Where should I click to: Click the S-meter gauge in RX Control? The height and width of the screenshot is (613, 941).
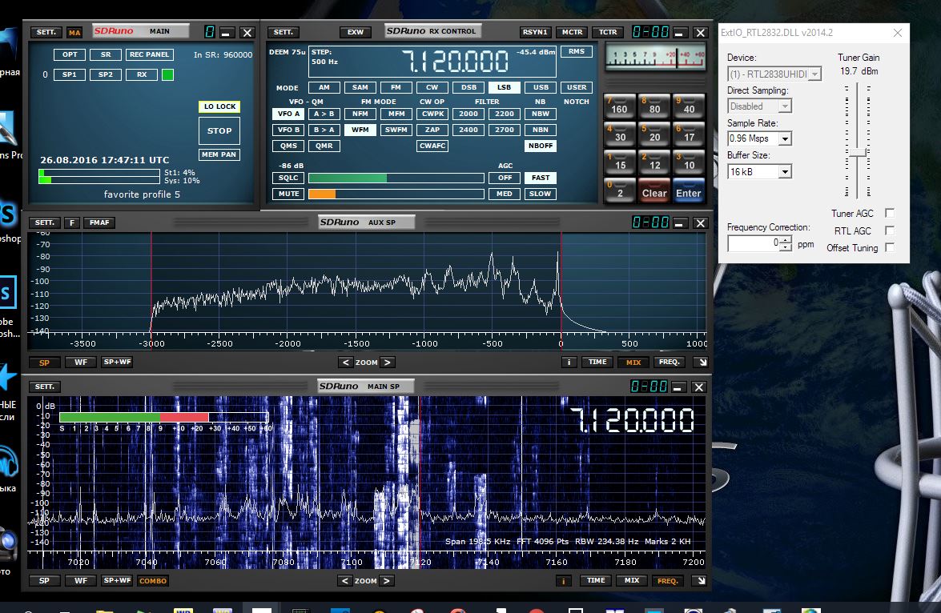(x=655, y=58)
